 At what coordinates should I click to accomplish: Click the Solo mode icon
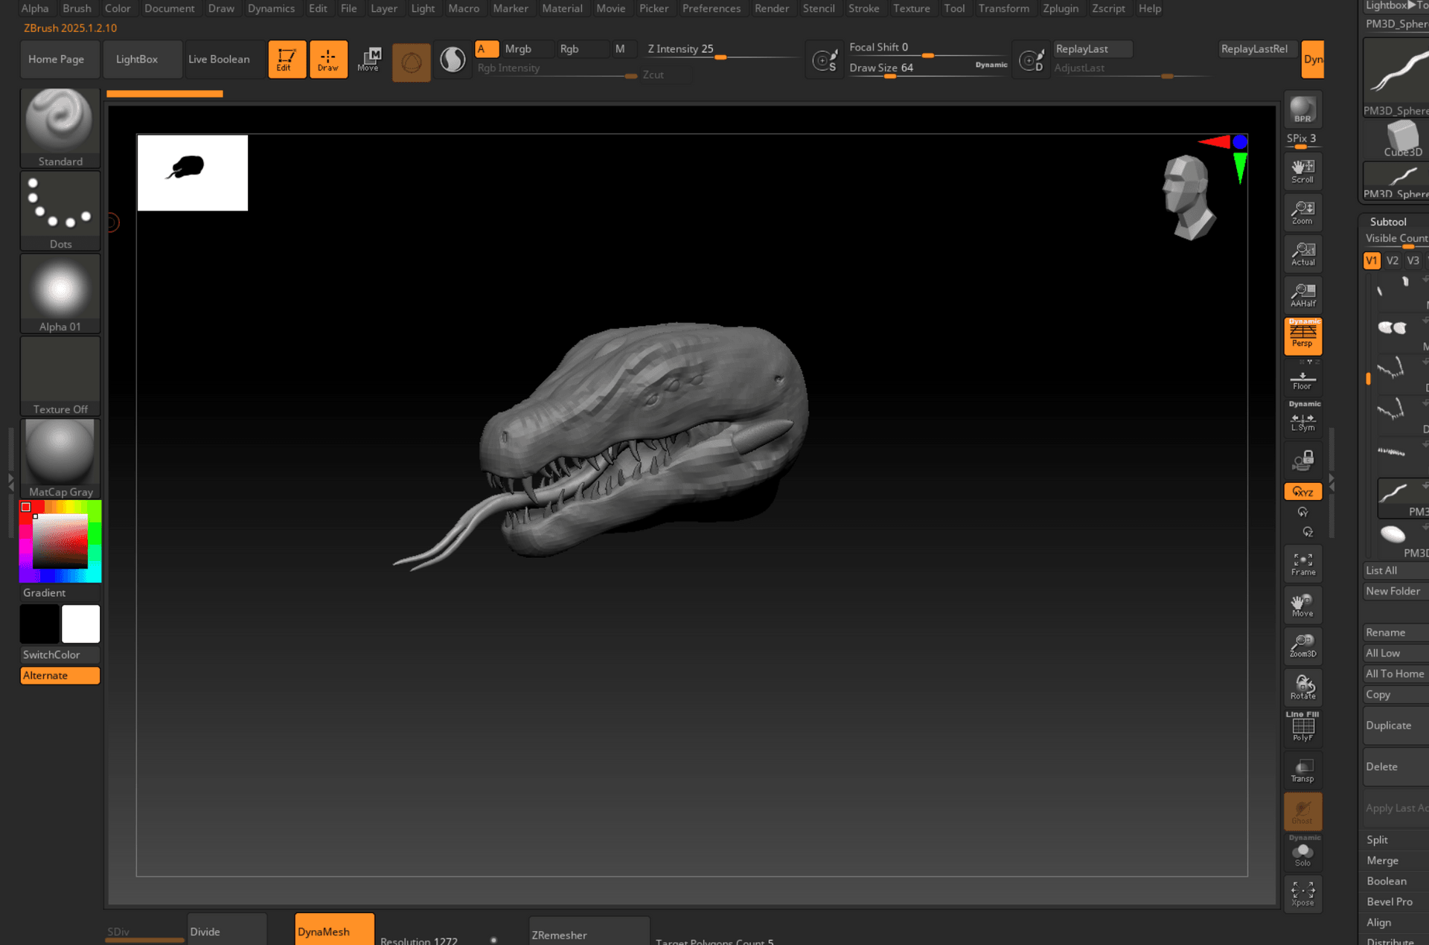click(1302, 854)
